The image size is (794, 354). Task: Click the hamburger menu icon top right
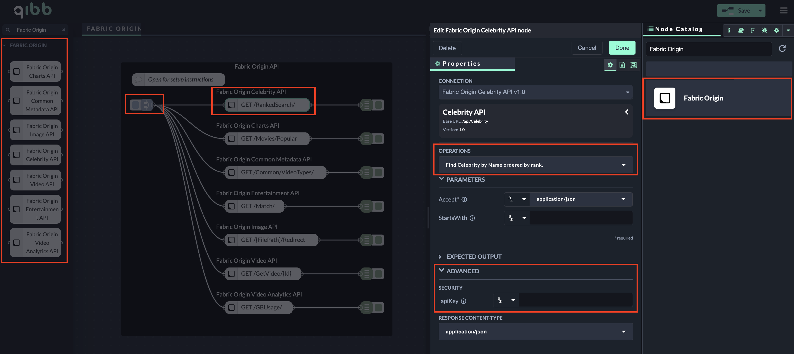coord(784,11)
